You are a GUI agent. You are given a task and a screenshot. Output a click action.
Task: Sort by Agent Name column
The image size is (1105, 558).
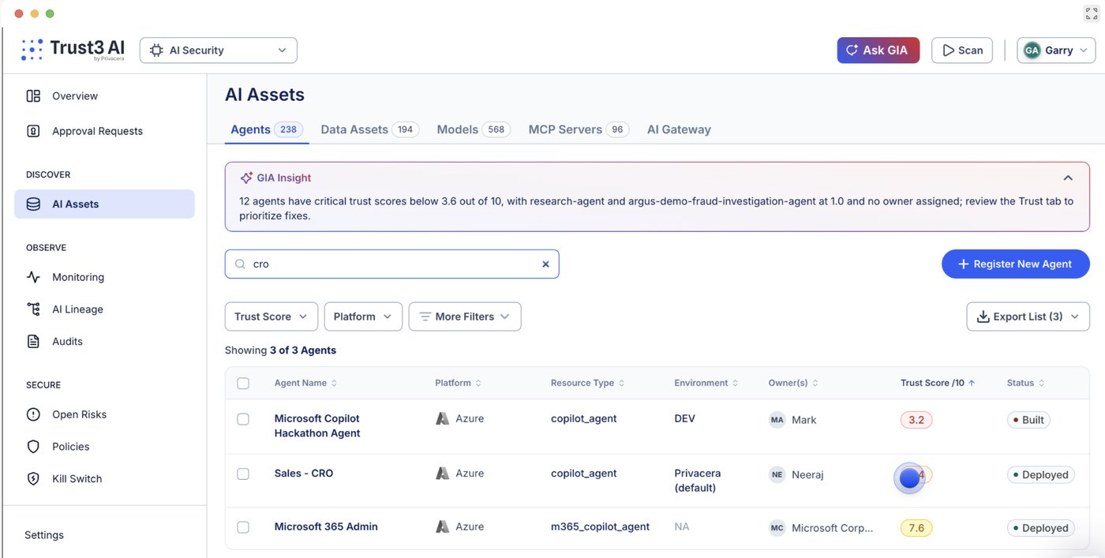(306, 384)
